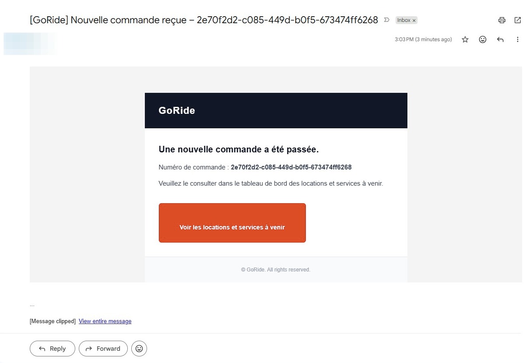Viewport: 526px width, 363px height.
Task: Click the email subject line text
Action: [x=204, y=20]
